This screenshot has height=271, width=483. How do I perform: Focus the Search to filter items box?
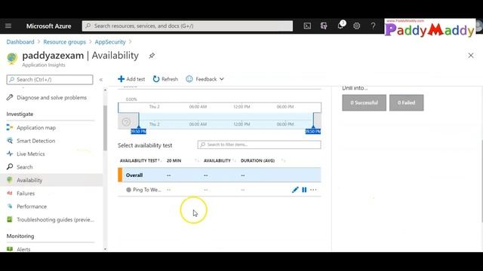(259, 145)
